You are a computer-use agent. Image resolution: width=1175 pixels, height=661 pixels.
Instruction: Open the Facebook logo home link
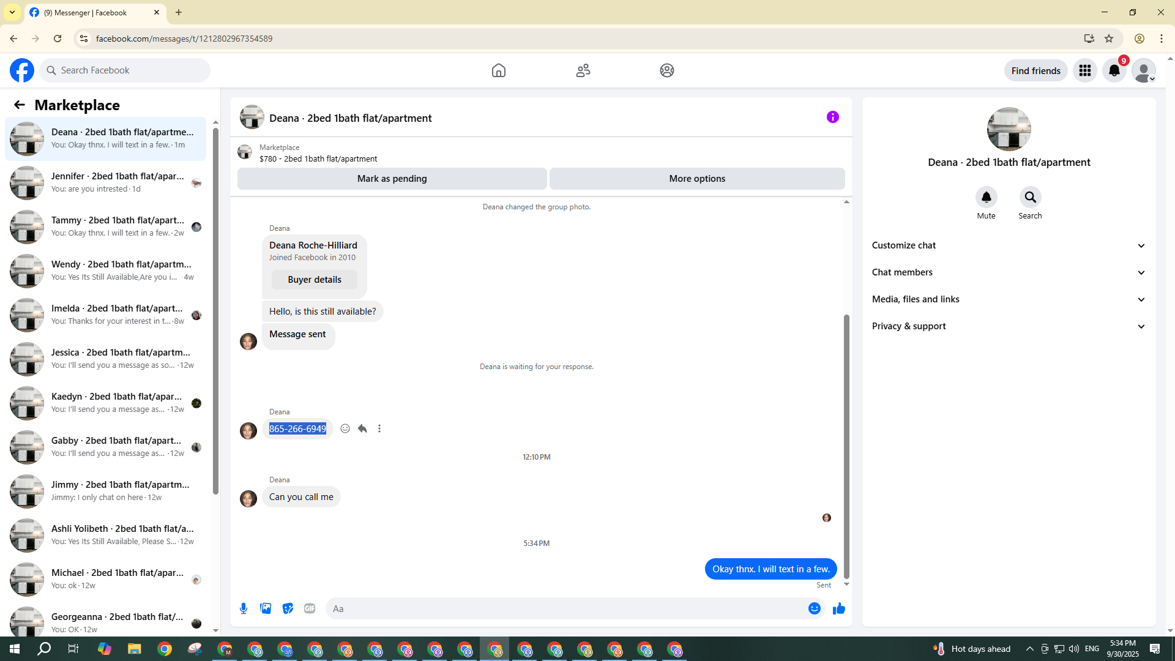[x=22, y=70]
